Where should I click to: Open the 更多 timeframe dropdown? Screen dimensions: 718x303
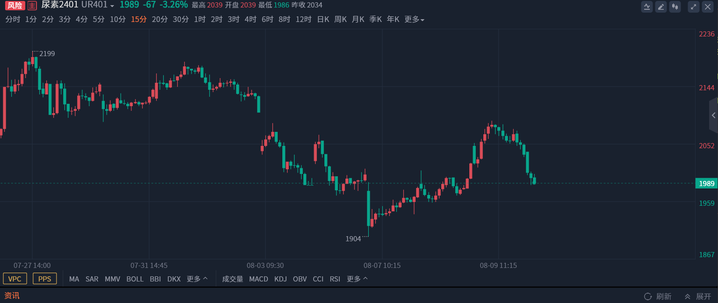point(414,20)
